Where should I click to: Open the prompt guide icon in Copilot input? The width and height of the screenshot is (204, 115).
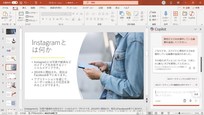(x=185, y=101)
